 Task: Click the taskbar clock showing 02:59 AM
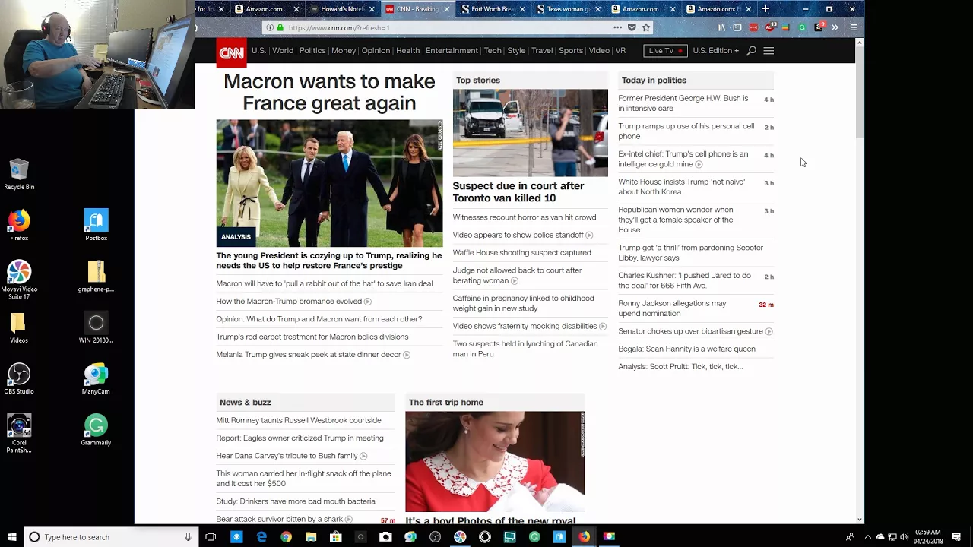(x=928, y=537)
